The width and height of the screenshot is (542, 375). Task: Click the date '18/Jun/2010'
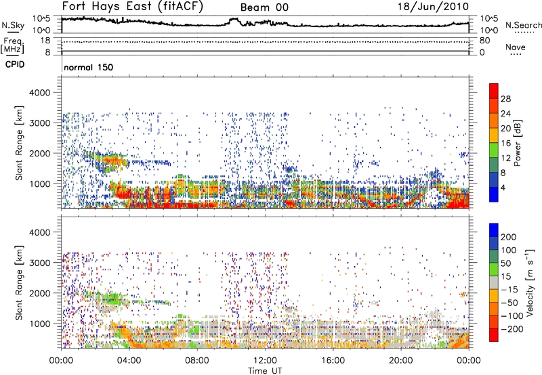[x=434, y=7]
